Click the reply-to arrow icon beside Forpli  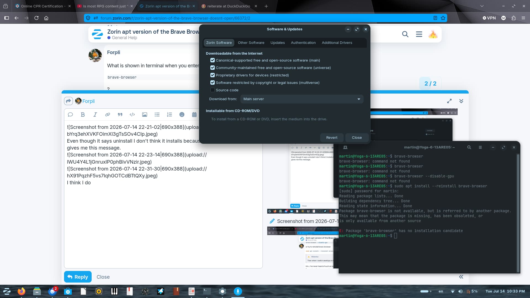[68, 101]
